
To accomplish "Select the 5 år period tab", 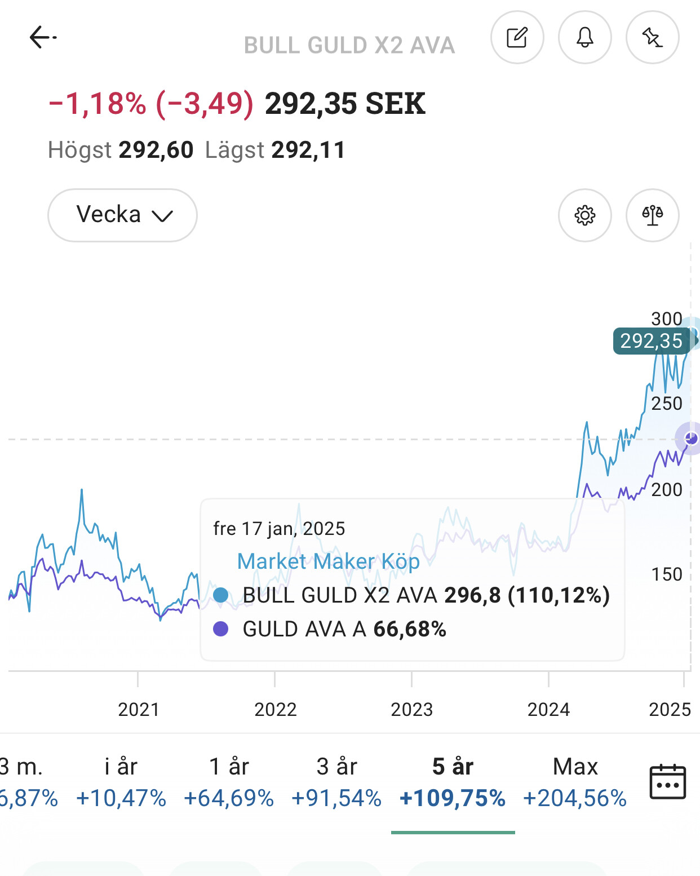I will [x=453, y=782].
